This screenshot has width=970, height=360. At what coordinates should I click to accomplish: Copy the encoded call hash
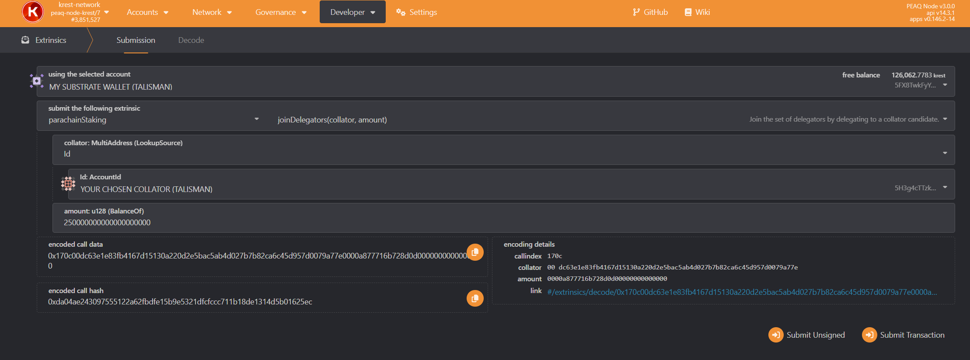(475, 298)
